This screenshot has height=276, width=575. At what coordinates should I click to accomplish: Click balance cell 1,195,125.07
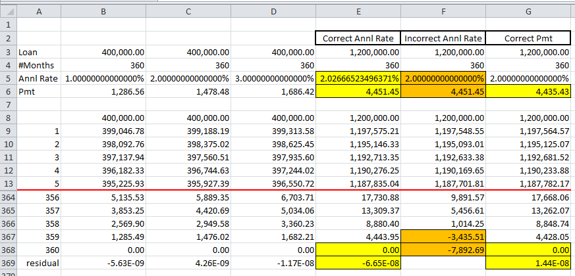pyautogui.click(x=528, y=144)
